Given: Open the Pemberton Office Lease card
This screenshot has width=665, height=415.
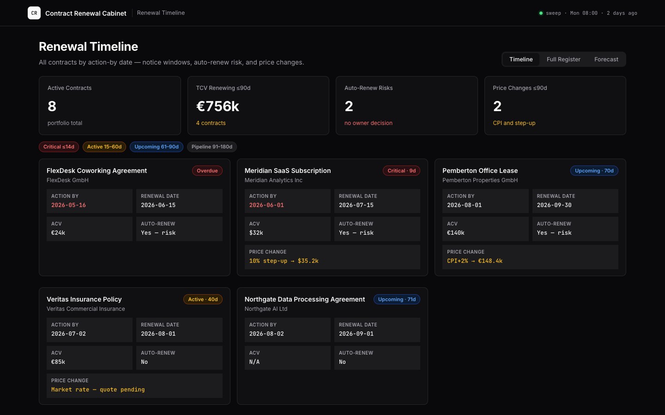Looking at the screenshot, I should coord(530,218).
